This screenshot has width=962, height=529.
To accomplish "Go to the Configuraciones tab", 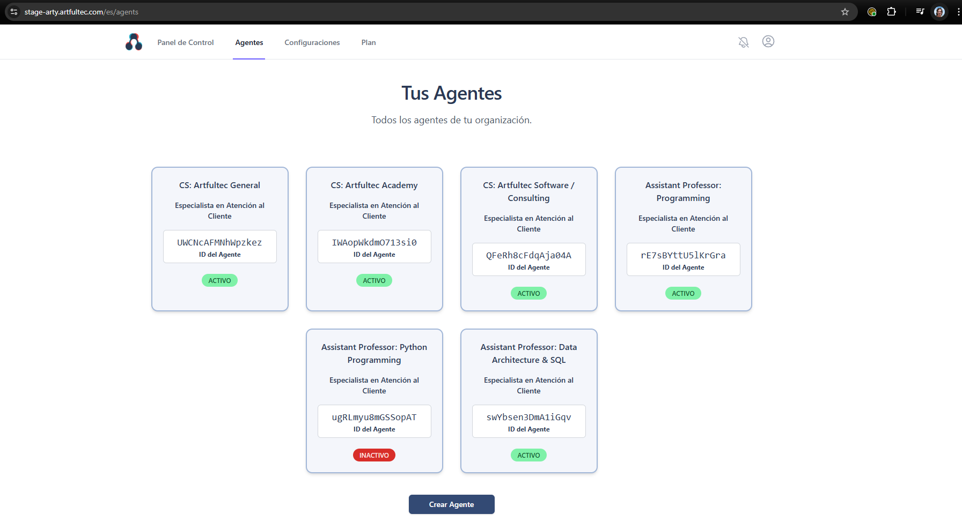I will pyautogui.click(x=312, y=42).
